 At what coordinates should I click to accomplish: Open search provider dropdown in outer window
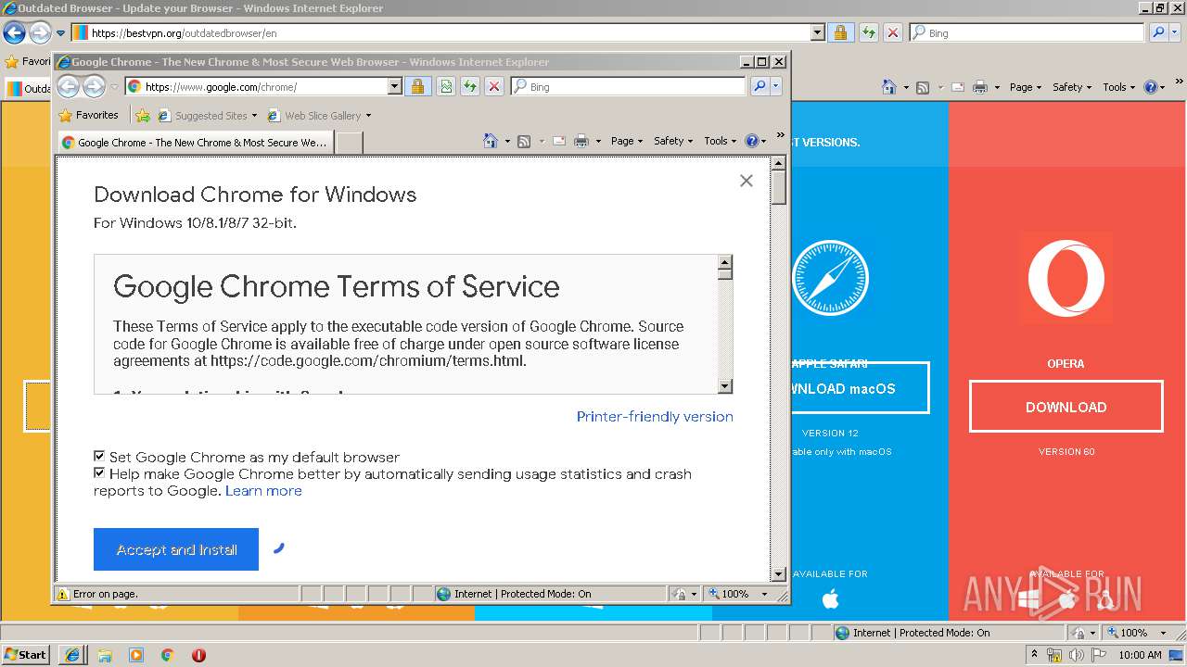pos(1176,32)
